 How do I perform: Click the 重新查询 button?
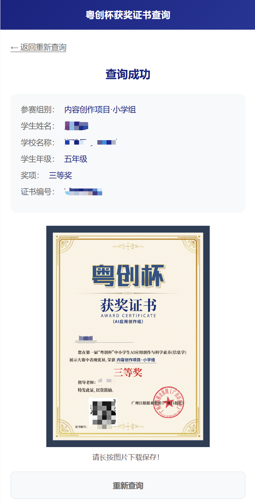coord(128,485)
